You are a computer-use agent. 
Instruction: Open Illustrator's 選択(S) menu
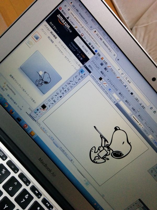(128, 103)
